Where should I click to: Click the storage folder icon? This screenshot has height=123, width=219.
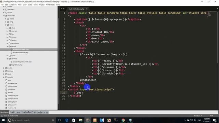click(x=7, y=71)
